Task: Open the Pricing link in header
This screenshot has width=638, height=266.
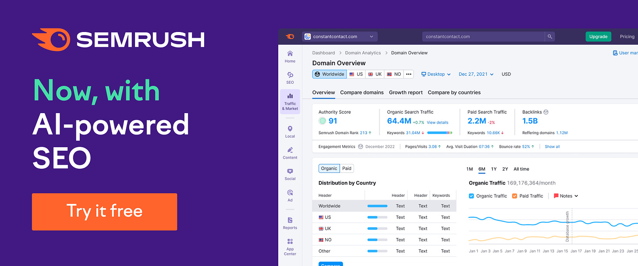Action: 627,36
